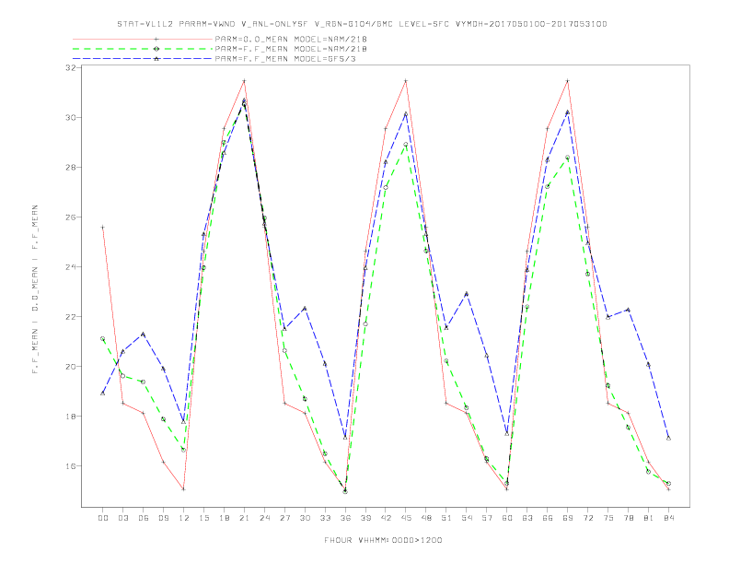Click the green dashed legend line sample
This screenshot has height=564, width=729.
point(143,49)
